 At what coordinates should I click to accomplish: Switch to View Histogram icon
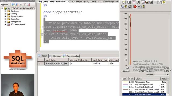(147, 2)
